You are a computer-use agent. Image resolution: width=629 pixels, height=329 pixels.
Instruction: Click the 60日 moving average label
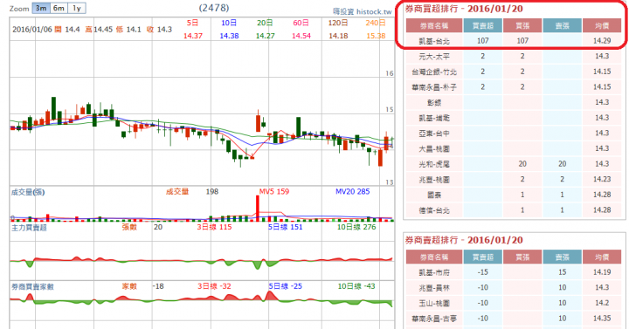tap(301, 23)
